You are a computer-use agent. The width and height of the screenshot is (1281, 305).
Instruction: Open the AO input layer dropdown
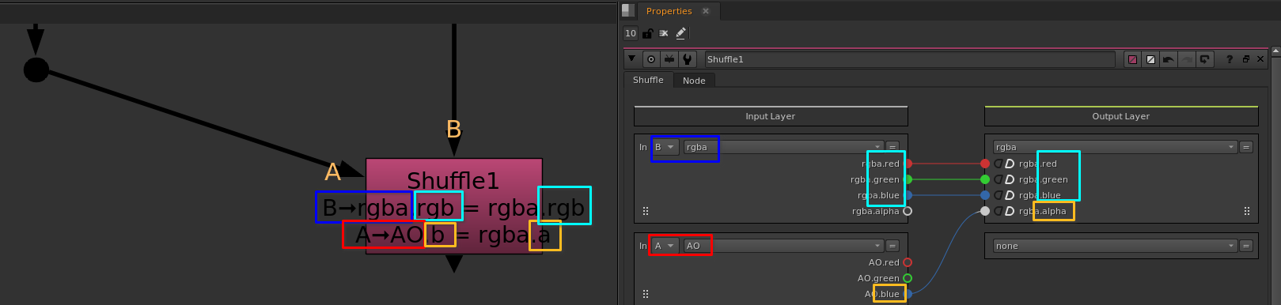click(783, 246)
